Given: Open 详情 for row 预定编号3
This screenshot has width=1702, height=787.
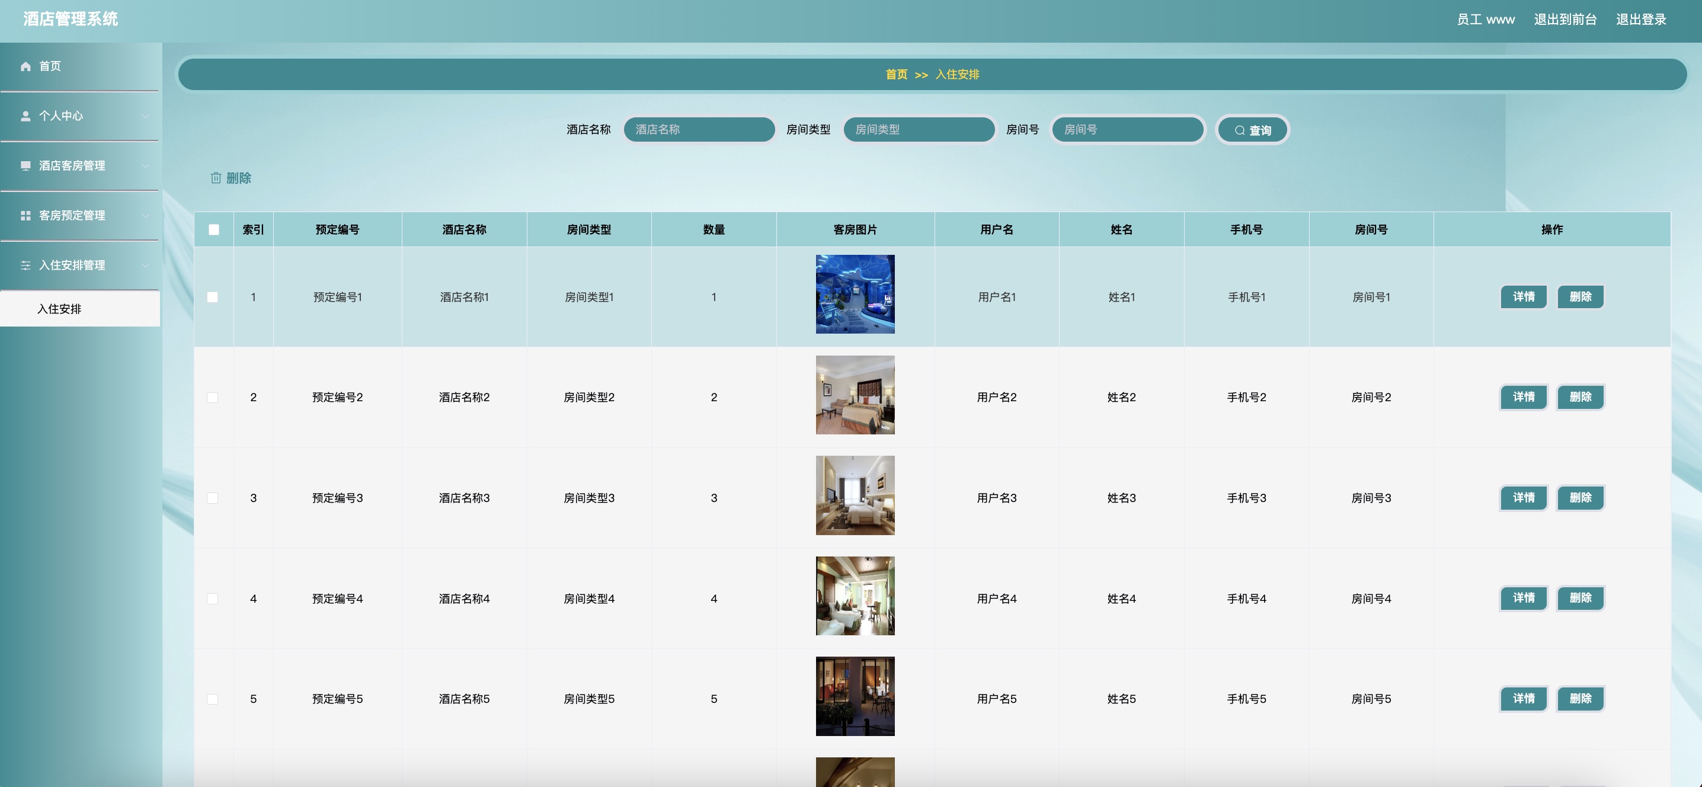Looking at the screenshot, I should point(1524,498).
